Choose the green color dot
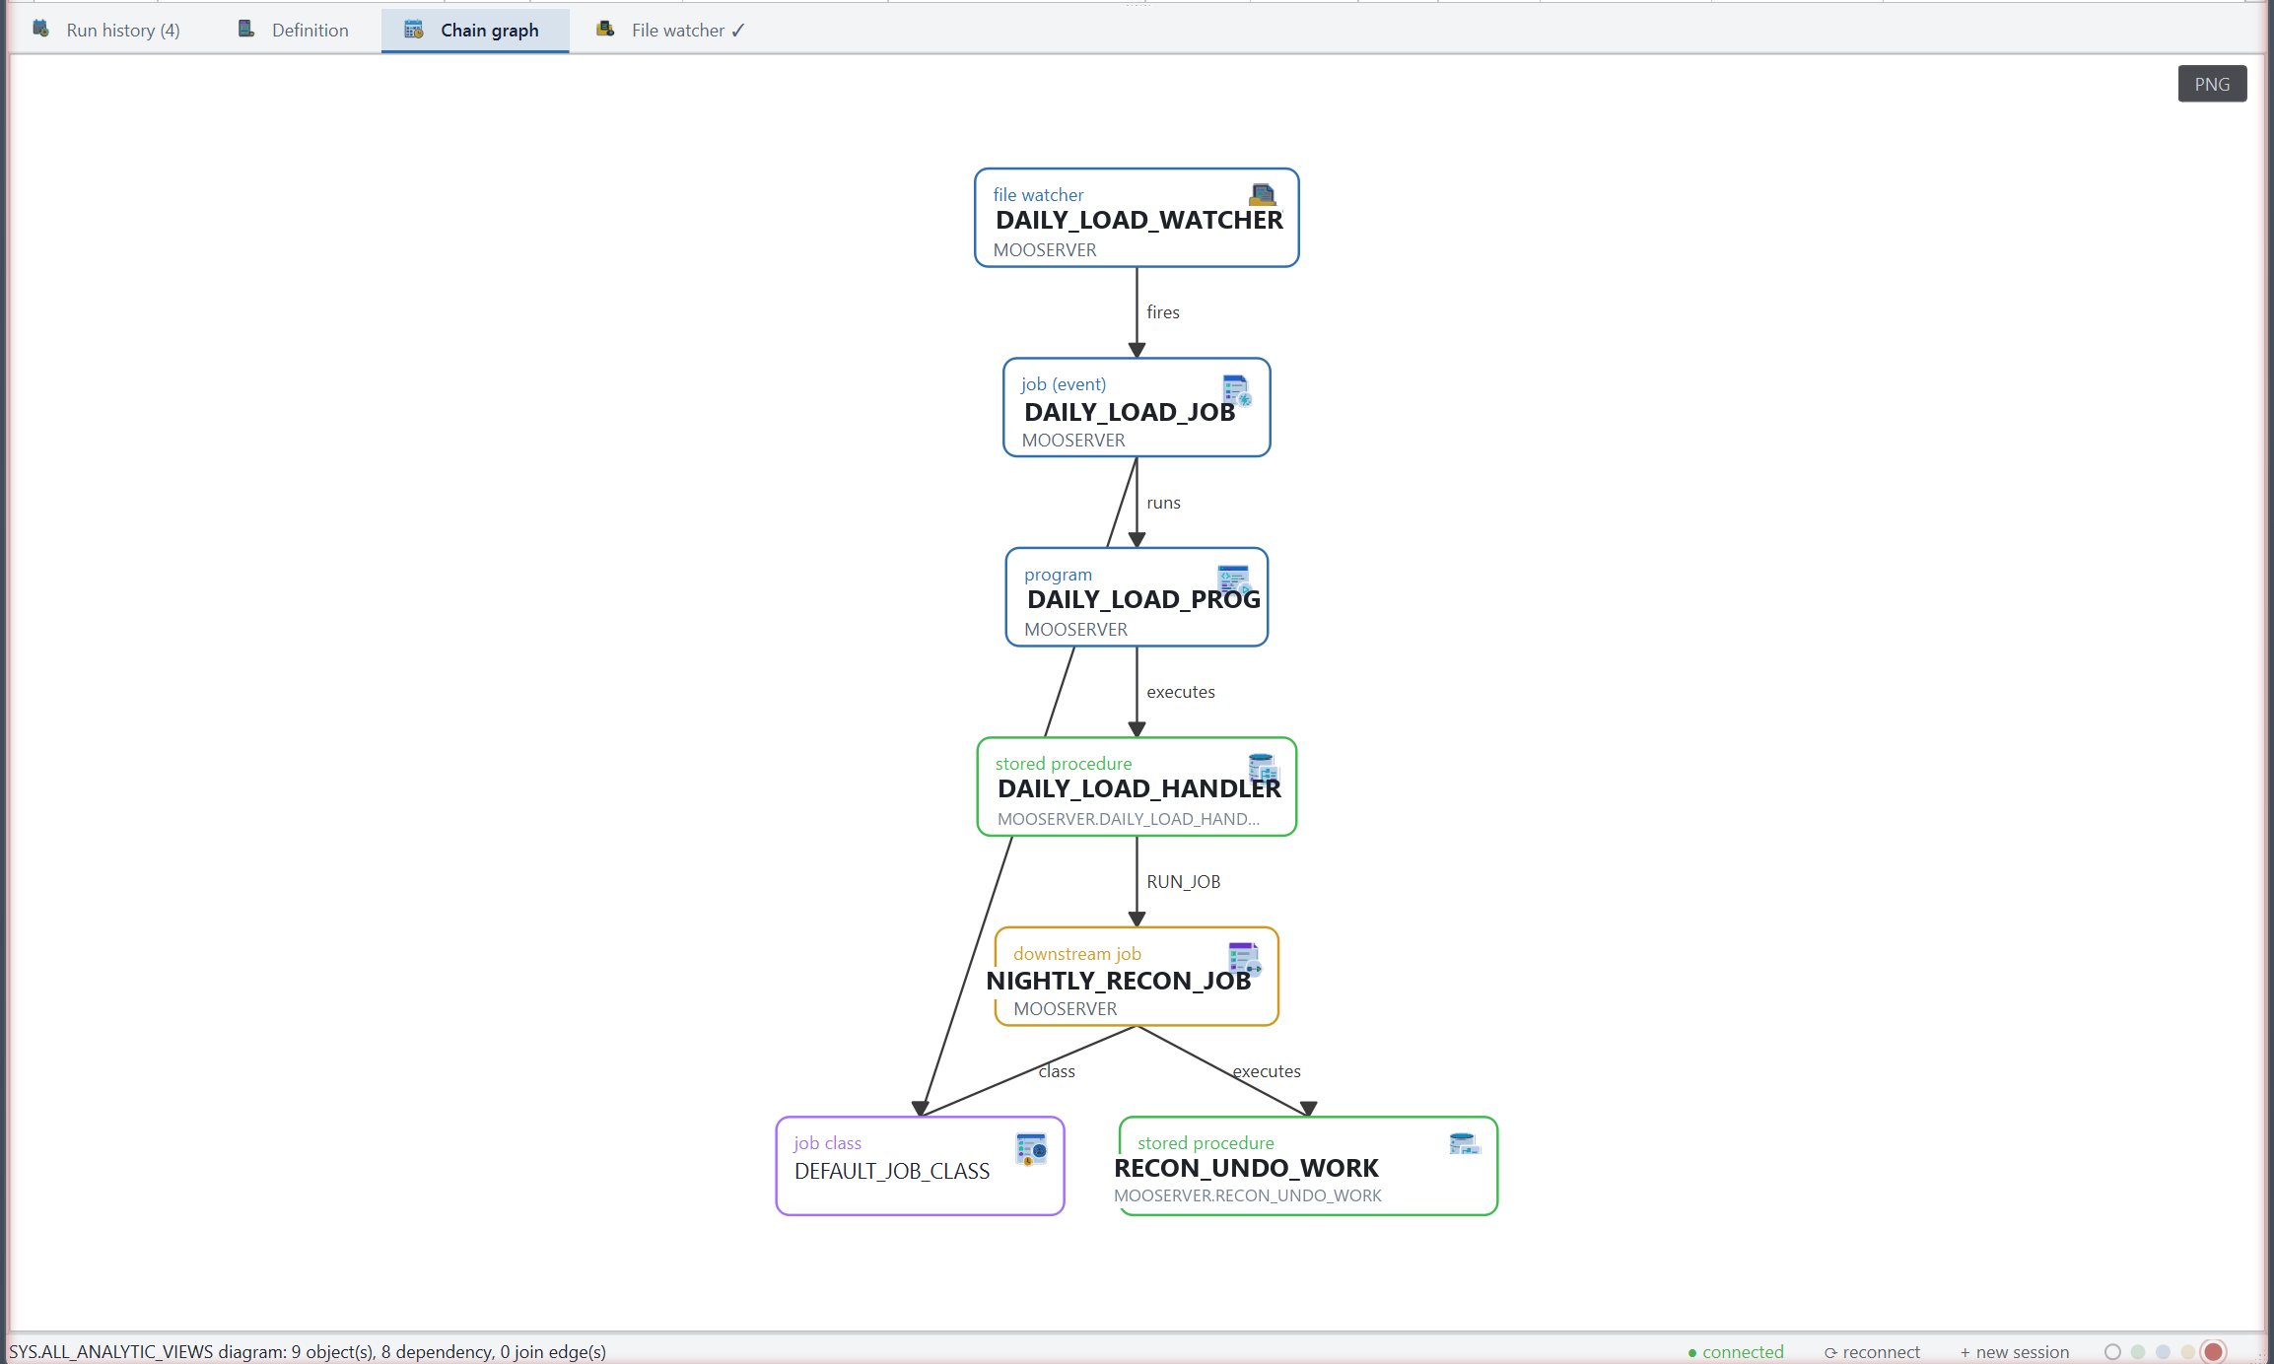2274x1364 pixels. 2138,1352
